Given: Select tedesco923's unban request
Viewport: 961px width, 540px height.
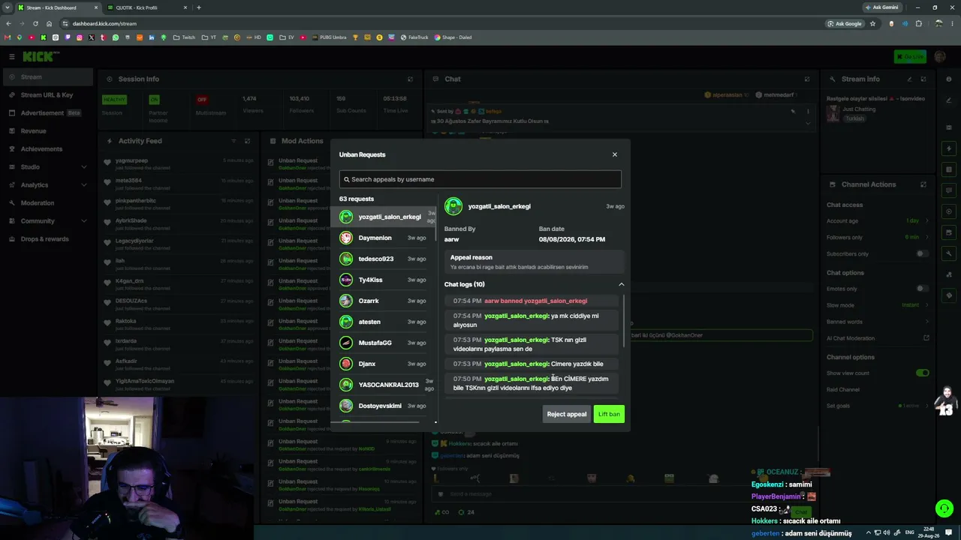Looking at the screenshot, I should tap(384, 259).
